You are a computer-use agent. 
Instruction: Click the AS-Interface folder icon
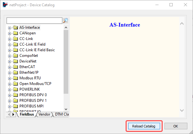(15, 27)
